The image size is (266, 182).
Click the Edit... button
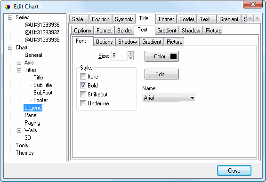pos(161,74)
